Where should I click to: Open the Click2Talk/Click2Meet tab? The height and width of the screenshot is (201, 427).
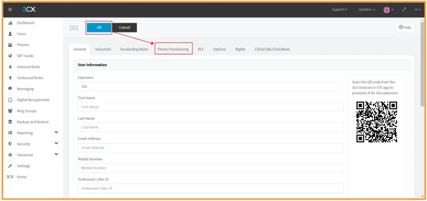272,49
